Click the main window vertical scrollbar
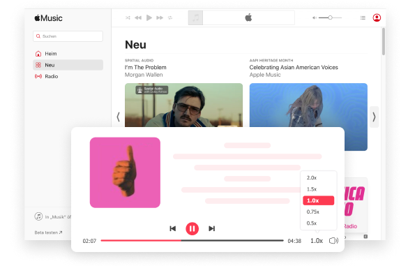 pos(384,42)
